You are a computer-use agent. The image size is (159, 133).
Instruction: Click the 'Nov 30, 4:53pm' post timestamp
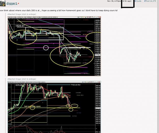[114, 1]
